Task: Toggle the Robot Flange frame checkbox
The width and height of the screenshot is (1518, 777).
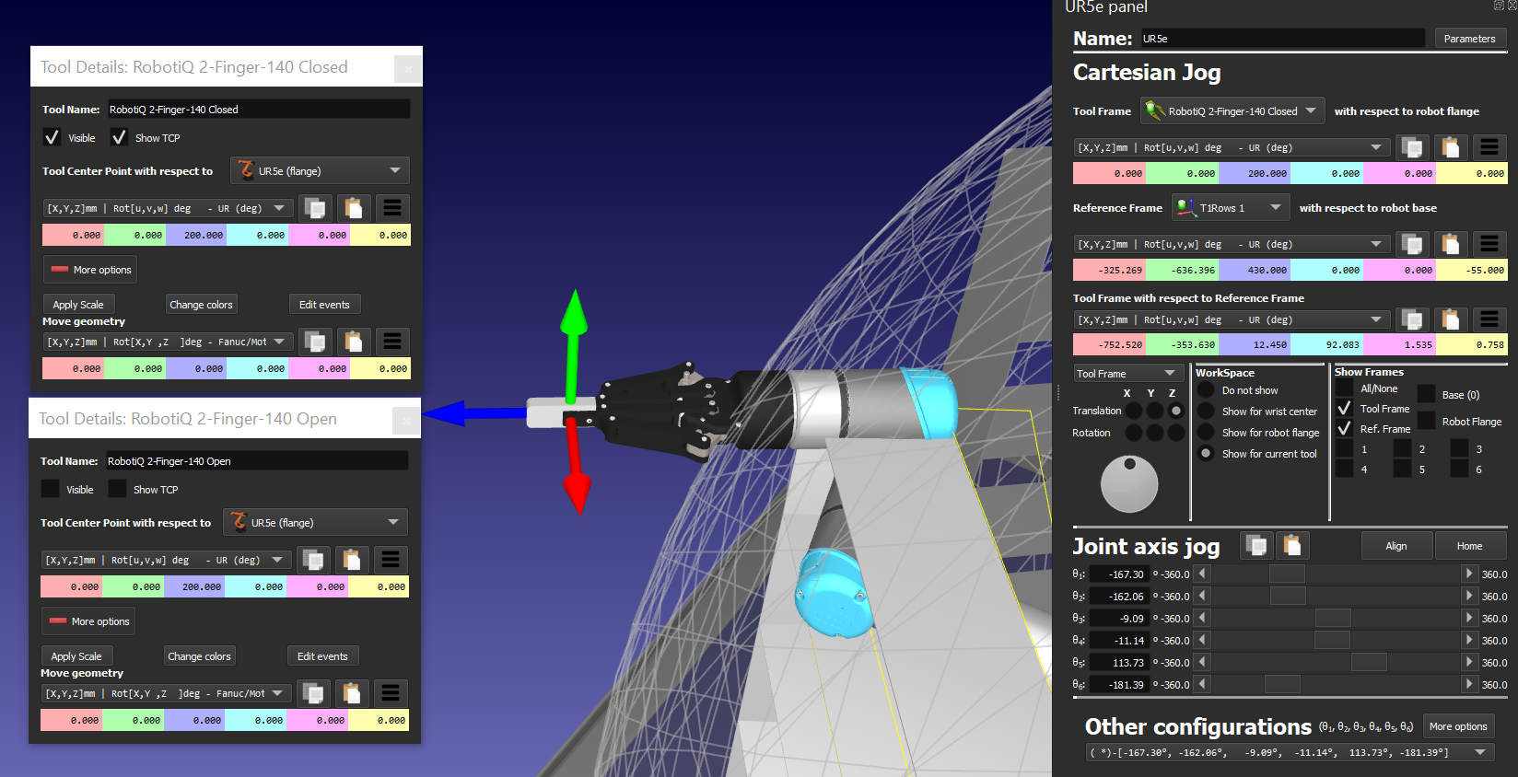Action: pos(1426,422)
